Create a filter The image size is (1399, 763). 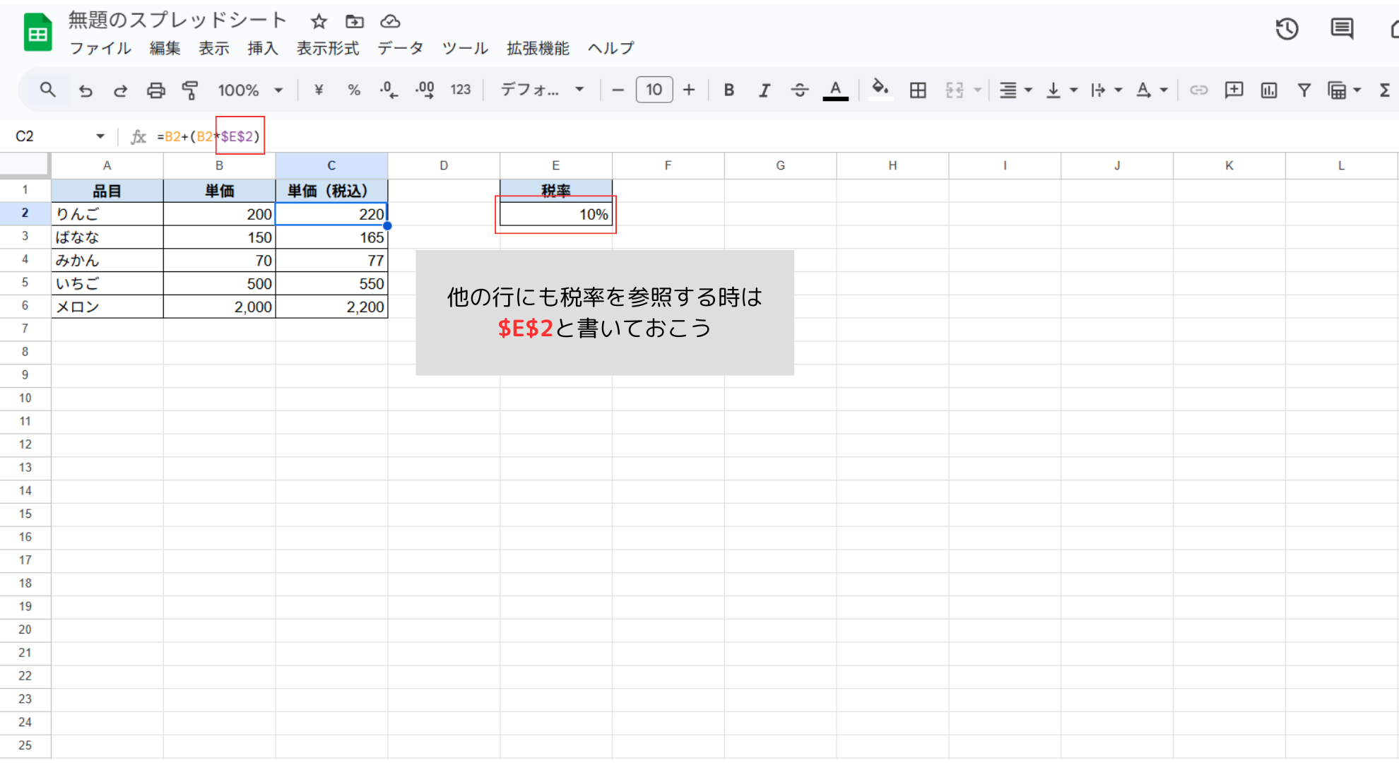(1304, 90)
